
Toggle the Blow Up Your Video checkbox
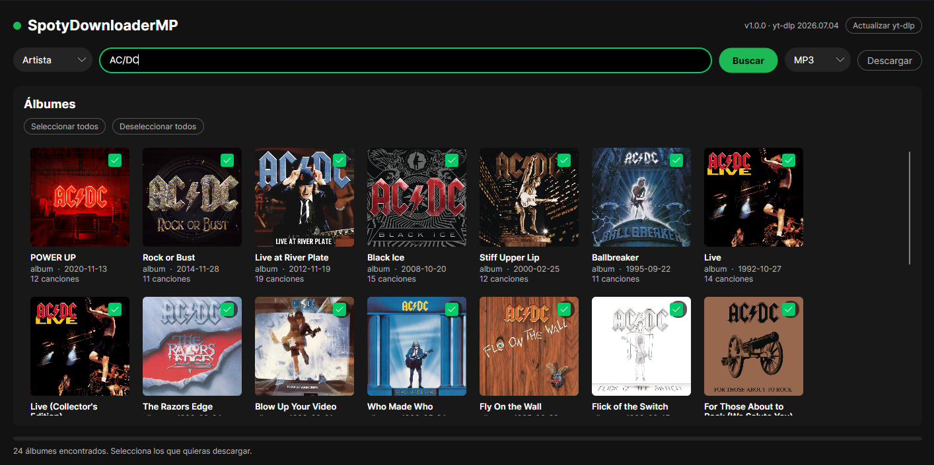tap(340, 309)
